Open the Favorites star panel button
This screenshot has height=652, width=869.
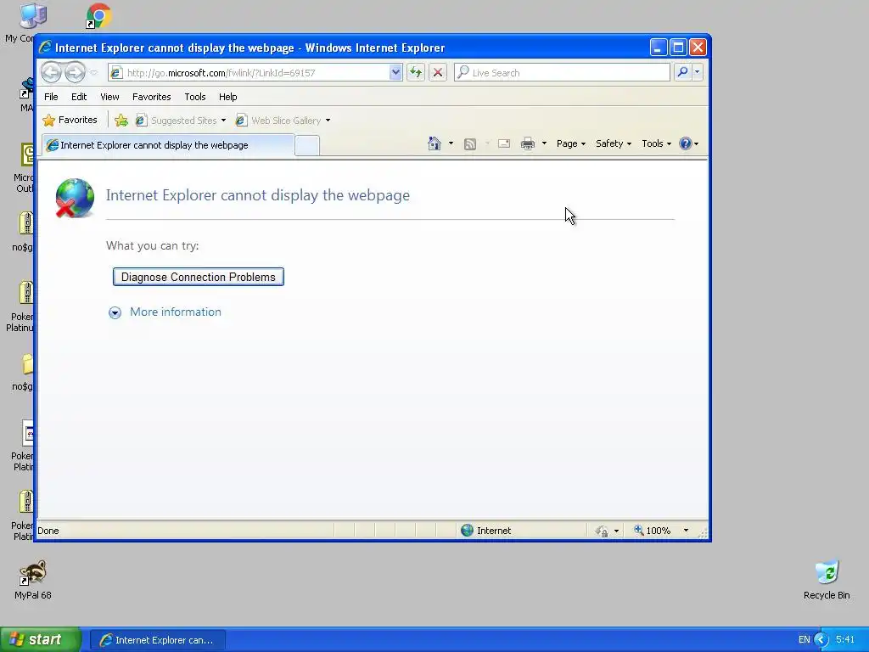70,120
